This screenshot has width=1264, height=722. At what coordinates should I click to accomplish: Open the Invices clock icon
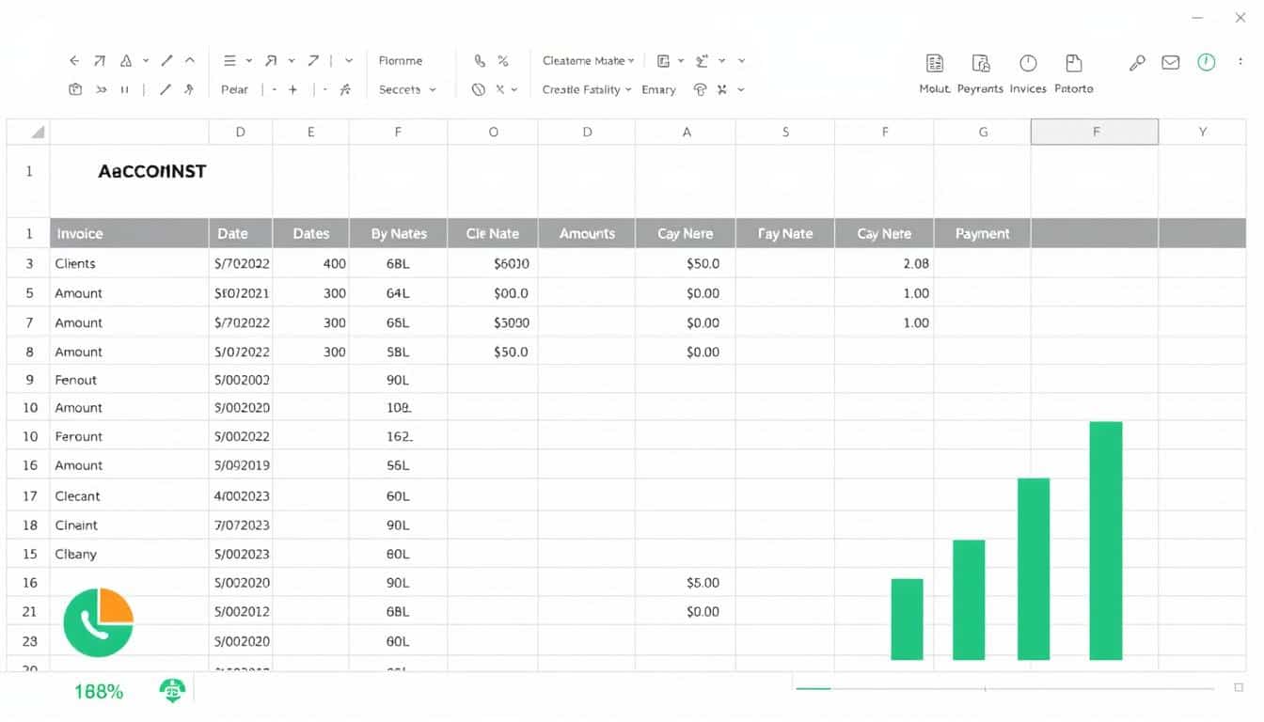point(1028,63)
